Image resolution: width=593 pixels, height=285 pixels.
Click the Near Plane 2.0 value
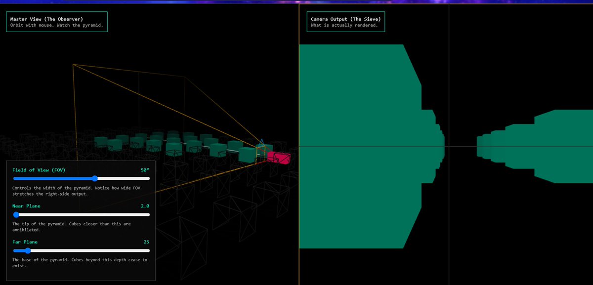pyautogui.click(x=145, y=205)
